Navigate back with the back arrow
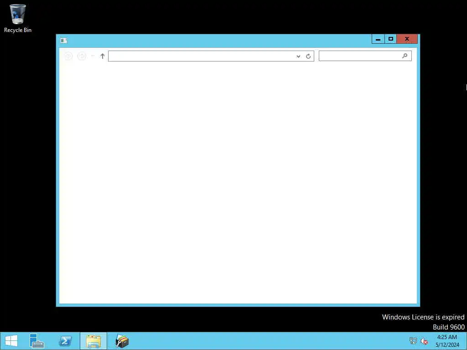 (68, 56)
